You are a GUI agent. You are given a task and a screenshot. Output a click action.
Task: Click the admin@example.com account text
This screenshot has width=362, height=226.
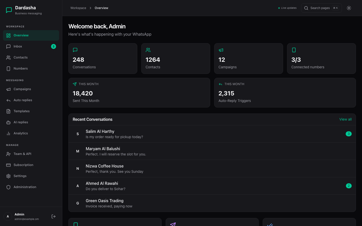click(27, 219)
